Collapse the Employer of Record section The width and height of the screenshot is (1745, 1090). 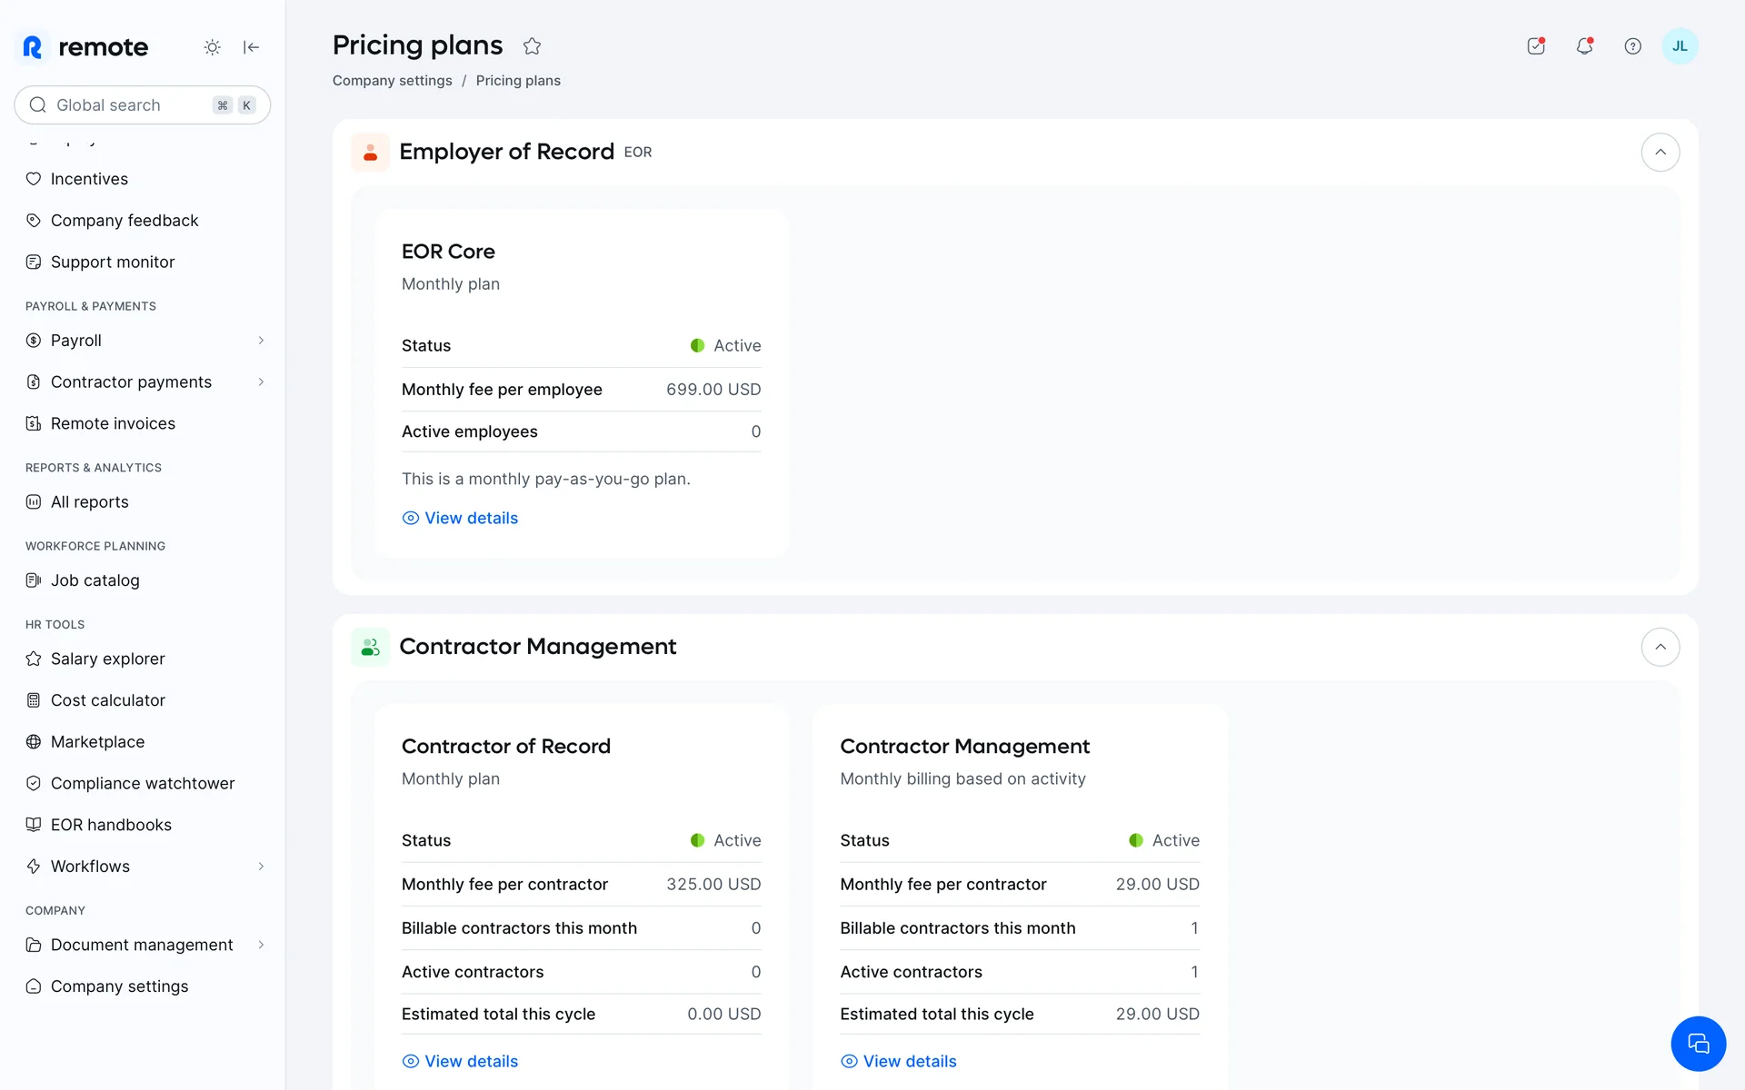tap(1660, 153)
